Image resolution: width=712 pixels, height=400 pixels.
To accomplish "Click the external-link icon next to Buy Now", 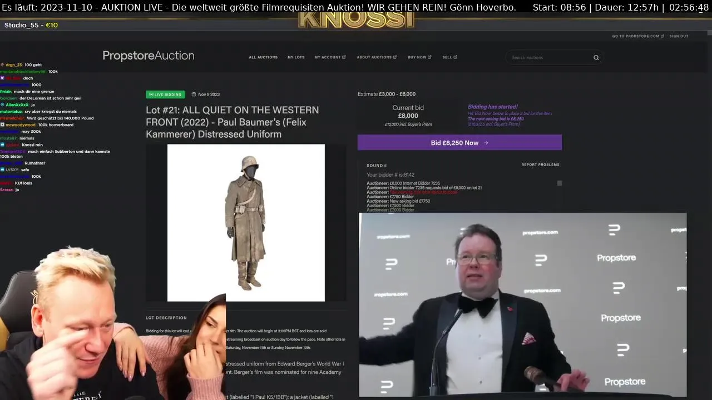I will 429,57.
